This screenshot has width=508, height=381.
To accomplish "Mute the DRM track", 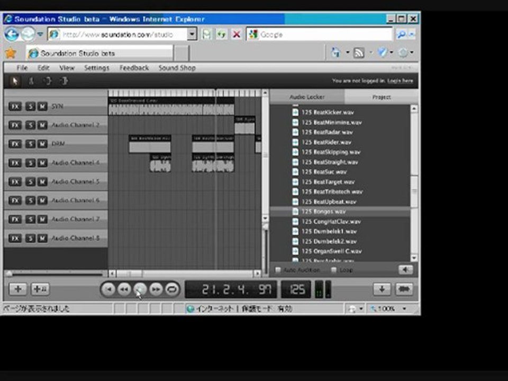I will pos(42,144).
